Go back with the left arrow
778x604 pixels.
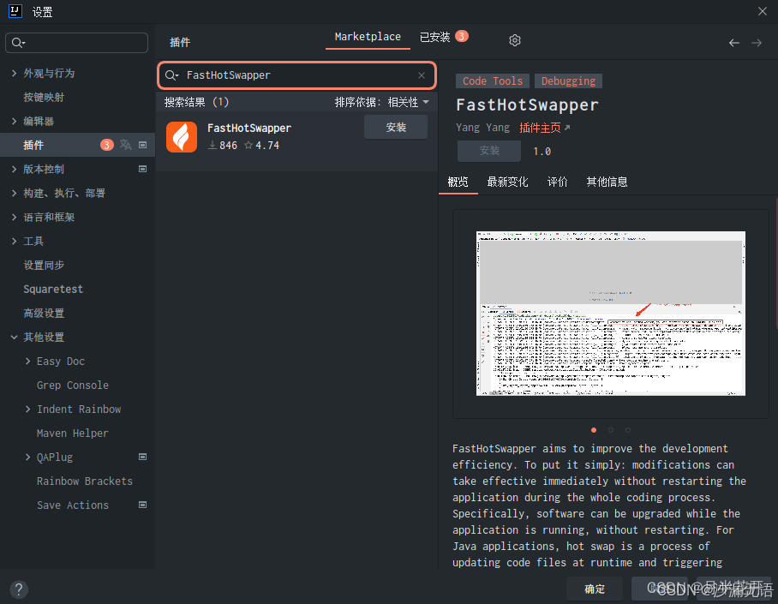(x=733, y=43)
